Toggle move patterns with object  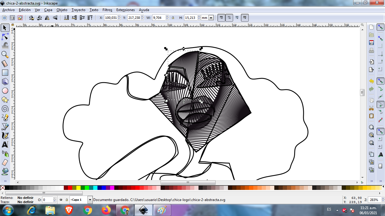[245, 18]
